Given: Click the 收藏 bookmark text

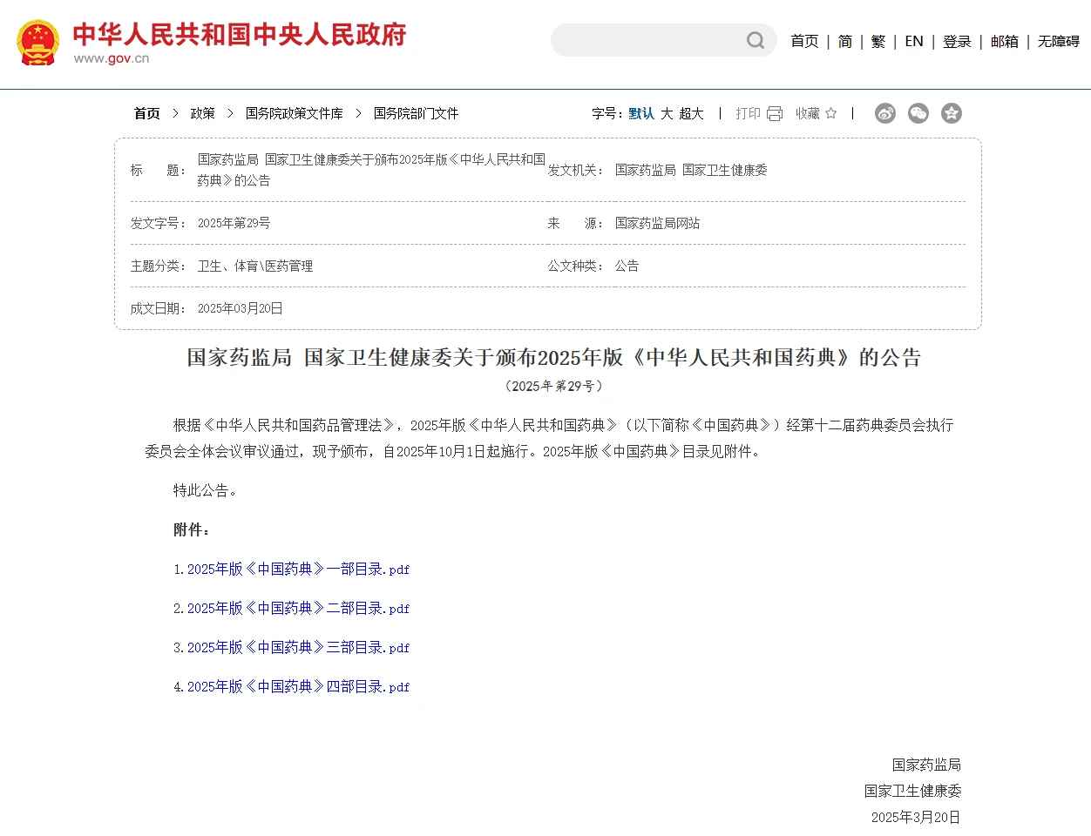Looking at the screenshot, I should point(808,113).
